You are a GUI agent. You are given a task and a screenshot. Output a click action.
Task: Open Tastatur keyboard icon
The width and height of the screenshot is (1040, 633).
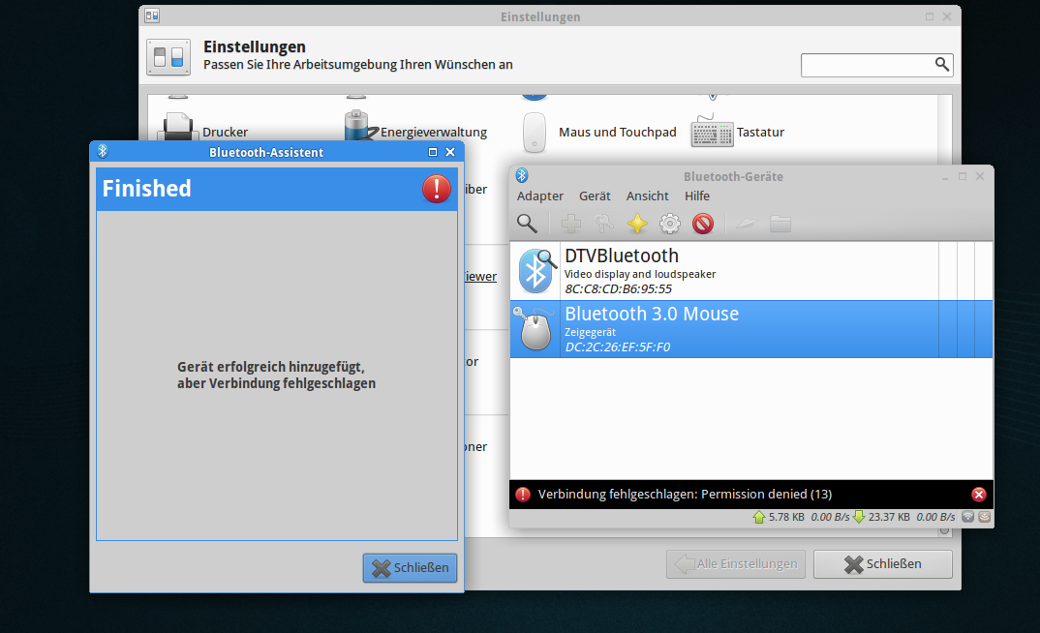(712, 132)
